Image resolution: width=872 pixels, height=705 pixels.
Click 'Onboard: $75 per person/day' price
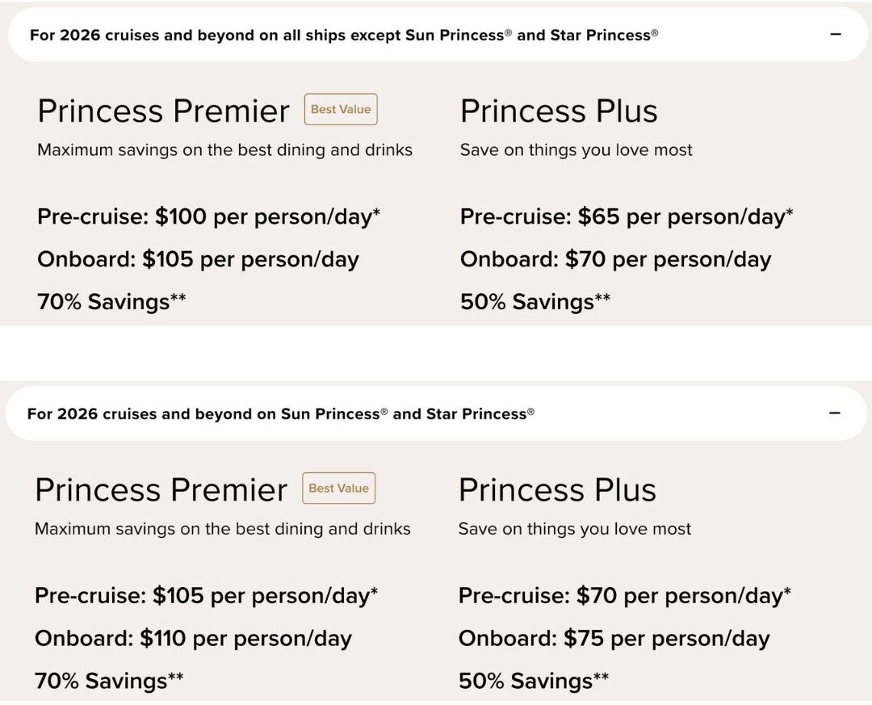pos(614,639)
